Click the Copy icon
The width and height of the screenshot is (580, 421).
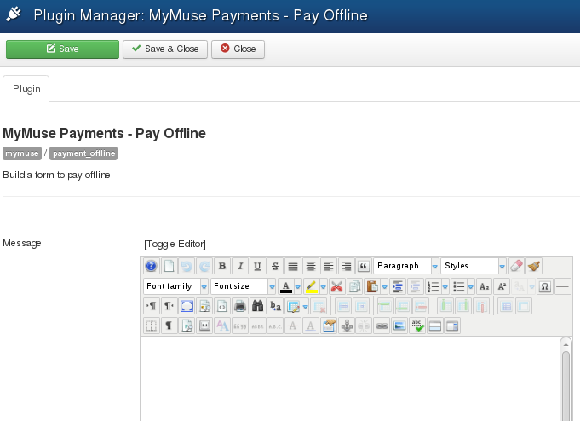(x=355, y=286)
